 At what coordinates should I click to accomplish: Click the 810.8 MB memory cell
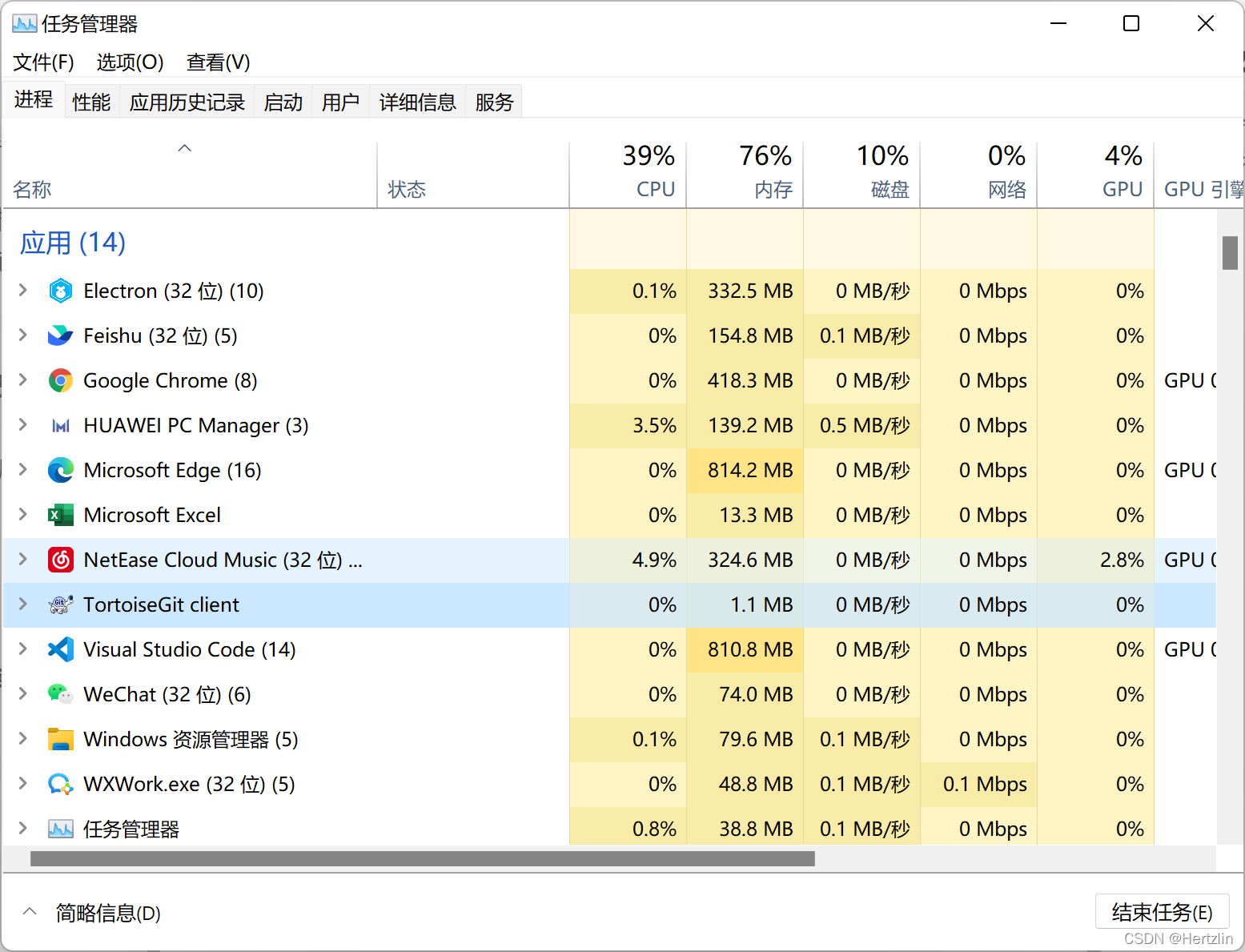745,649
